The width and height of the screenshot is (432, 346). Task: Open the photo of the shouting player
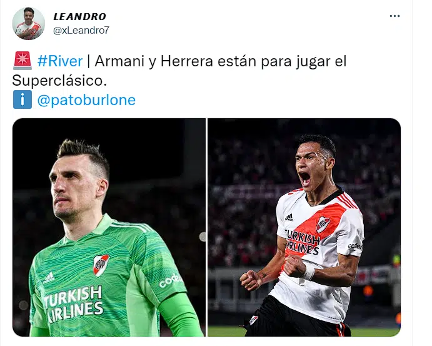[x=304, y=227]
